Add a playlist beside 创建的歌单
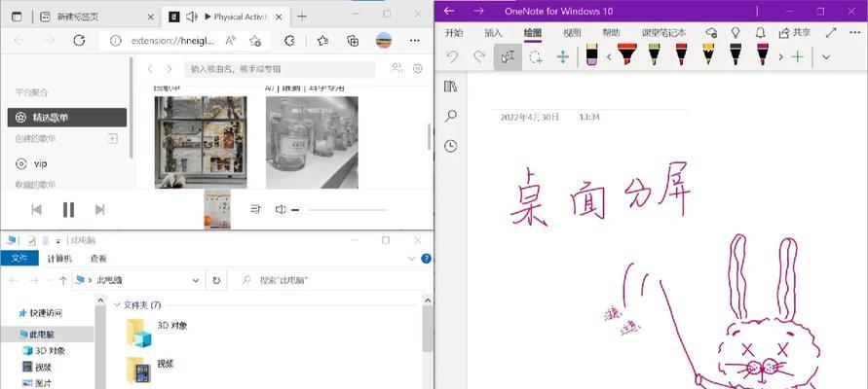The image size is (868, 389). coord(112,139)
